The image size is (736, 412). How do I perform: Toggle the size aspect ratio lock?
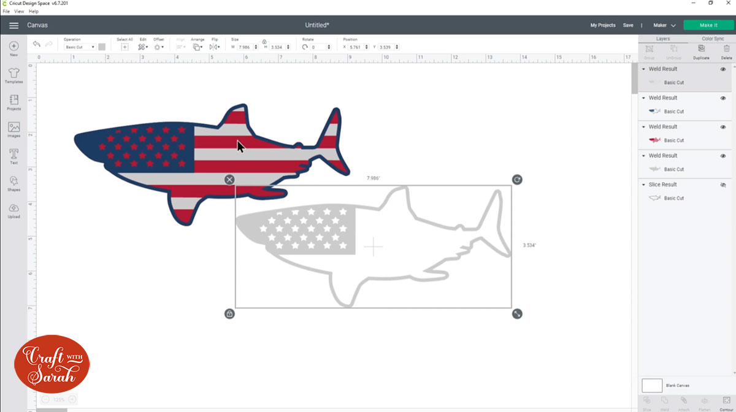[264, 41]
